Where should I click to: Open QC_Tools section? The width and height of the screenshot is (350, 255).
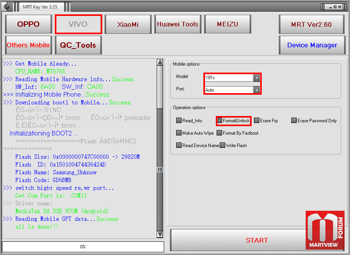(x=78, y=45)
